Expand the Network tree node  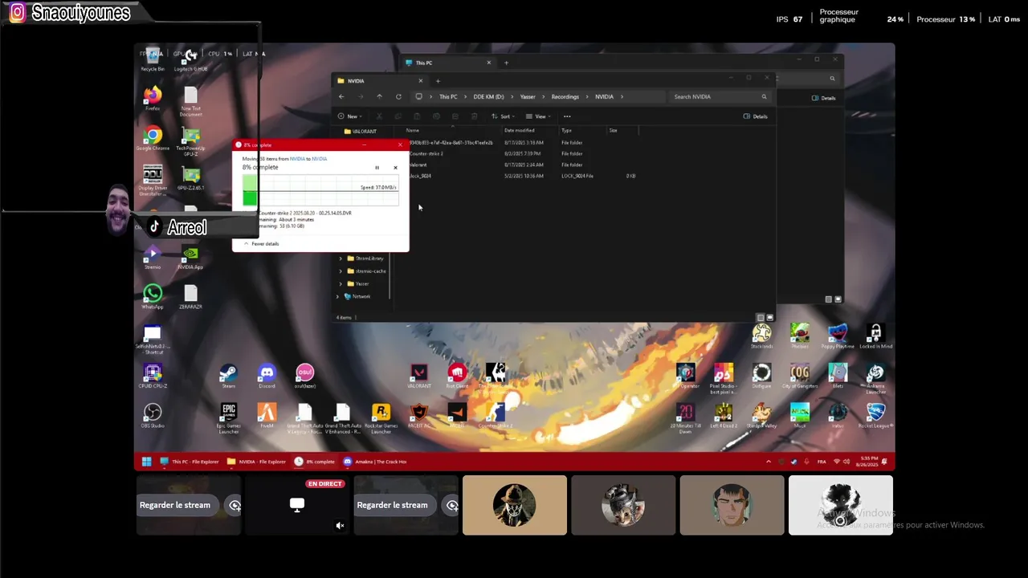(x=337, y=296)
